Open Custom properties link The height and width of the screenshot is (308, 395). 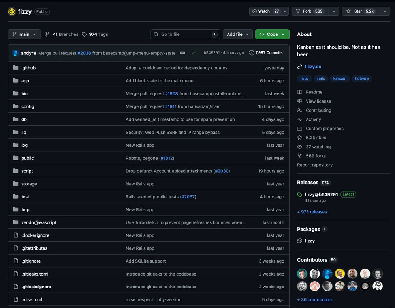pos(324,129)
